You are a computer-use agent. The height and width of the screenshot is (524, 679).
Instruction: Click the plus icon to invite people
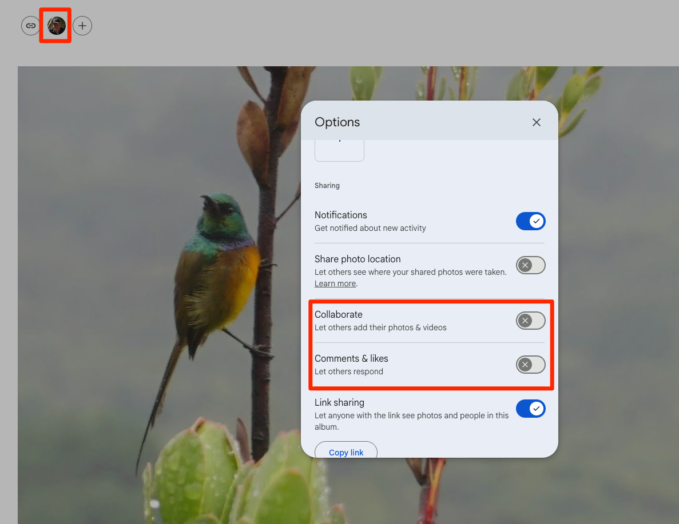click(x=82, y=26)
